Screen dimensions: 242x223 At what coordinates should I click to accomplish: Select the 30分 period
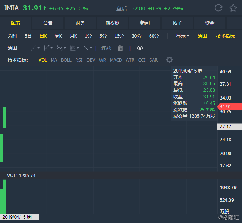tap(136, 36)
